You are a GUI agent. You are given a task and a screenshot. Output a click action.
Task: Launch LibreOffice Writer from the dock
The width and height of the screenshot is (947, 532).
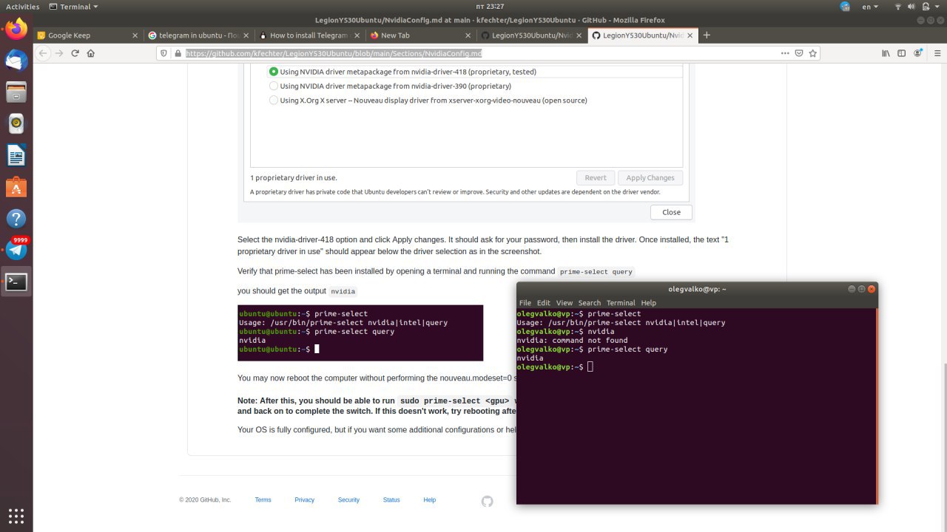pyautogui.click(x=16, y=155)
